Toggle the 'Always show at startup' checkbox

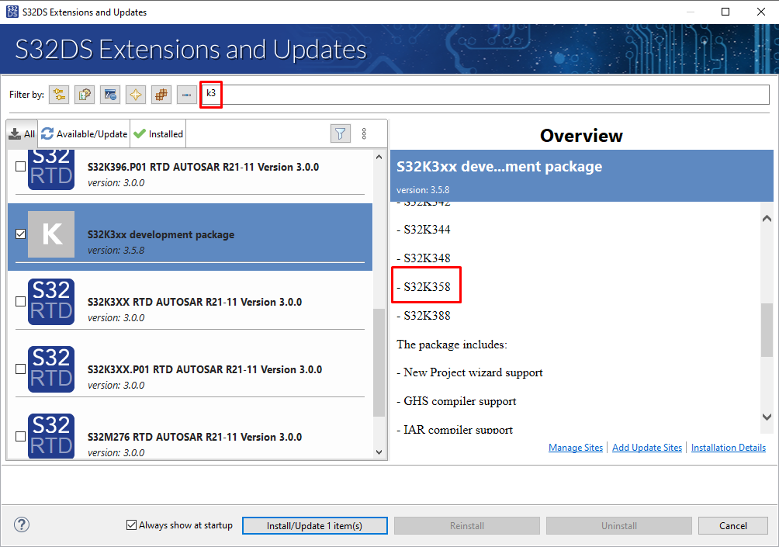pos(131,525)
